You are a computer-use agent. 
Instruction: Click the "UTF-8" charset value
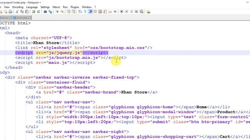click(x=61, y=38)
